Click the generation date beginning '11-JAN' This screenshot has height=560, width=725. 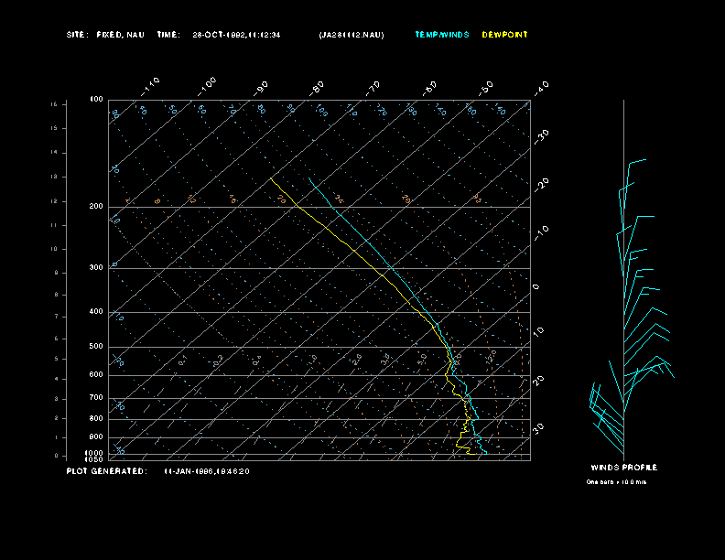tap(207, 471)
